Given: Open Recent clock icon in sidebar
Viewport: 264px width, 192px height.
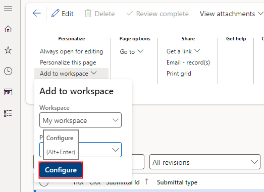Looking at the screenshot, I should [8, 71].
